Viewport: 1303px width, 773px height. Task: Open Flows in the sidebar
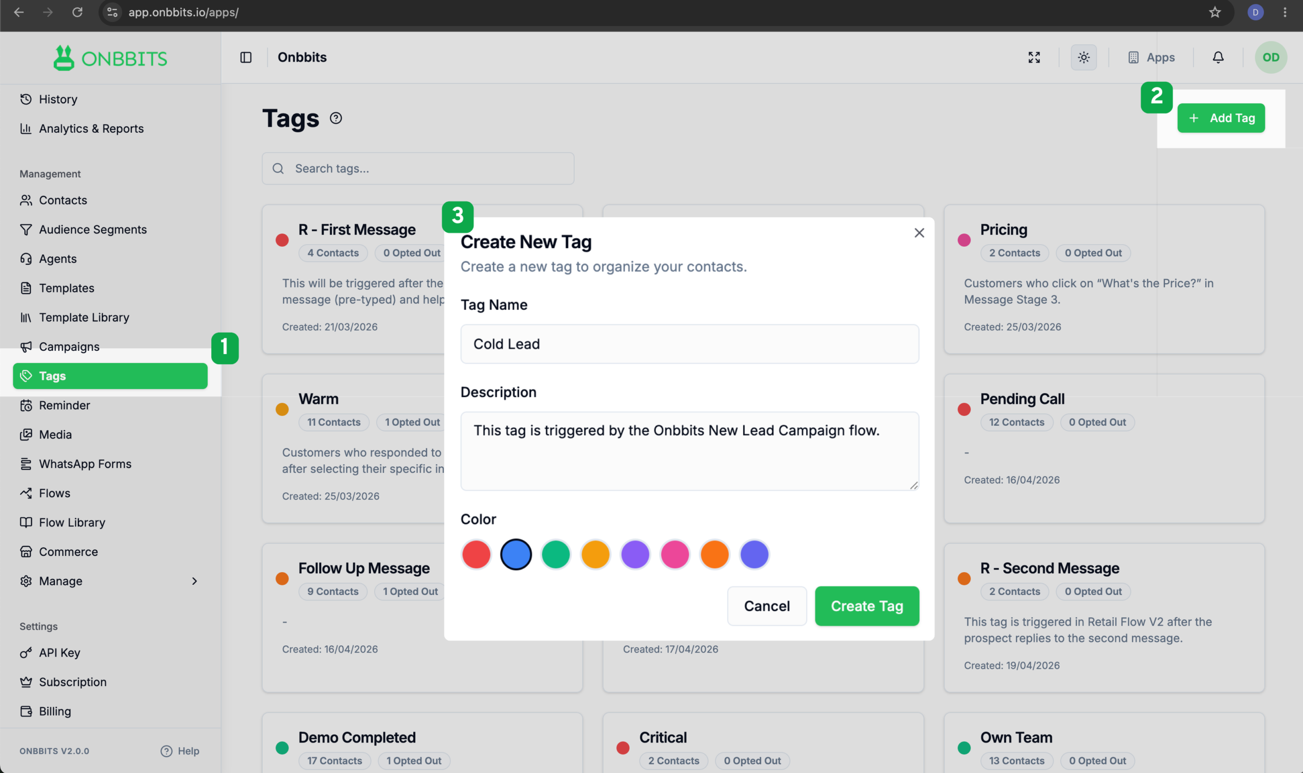110,493
